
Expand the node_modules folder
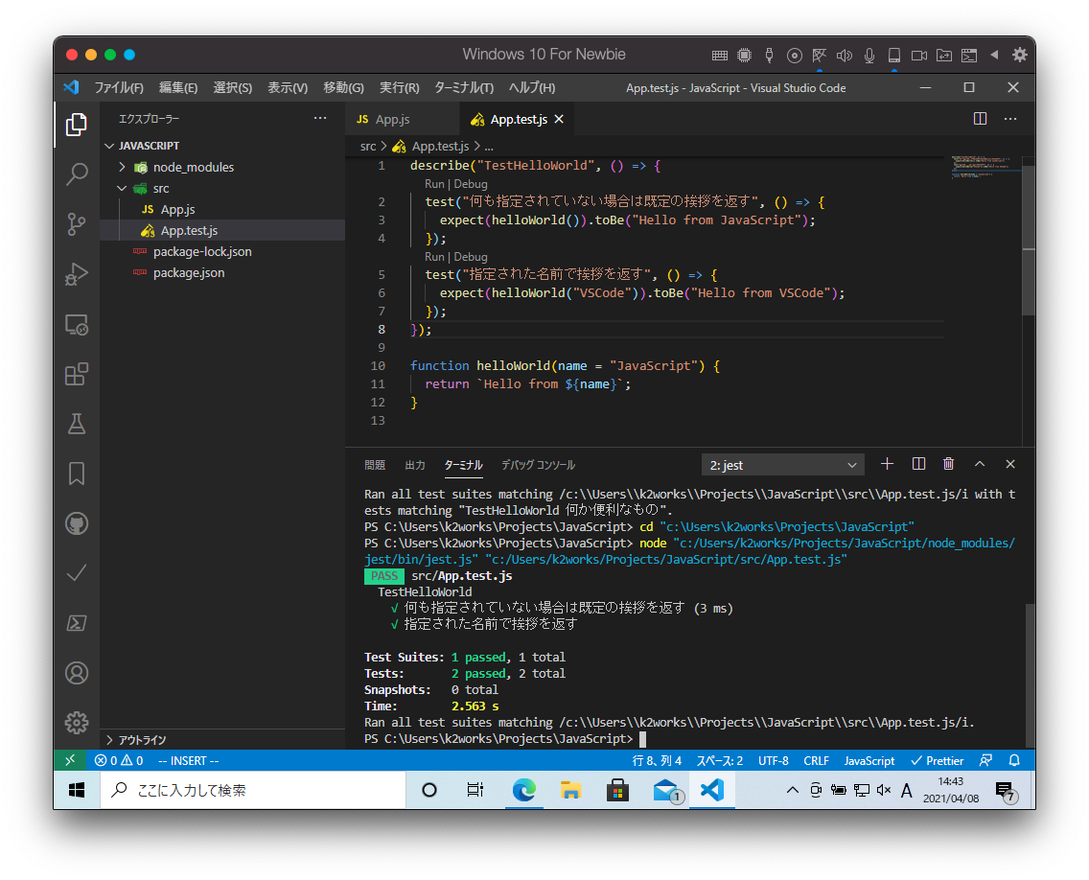pyautogui.click(x=193, y=167)
